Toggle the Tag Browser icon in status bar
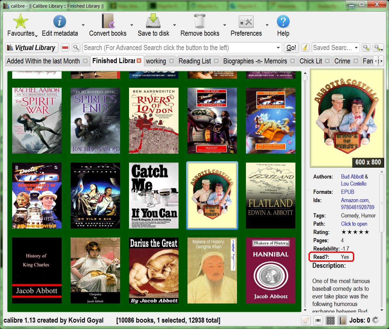The width and height of the screenshot is (389, 329). tap(306, 320)
